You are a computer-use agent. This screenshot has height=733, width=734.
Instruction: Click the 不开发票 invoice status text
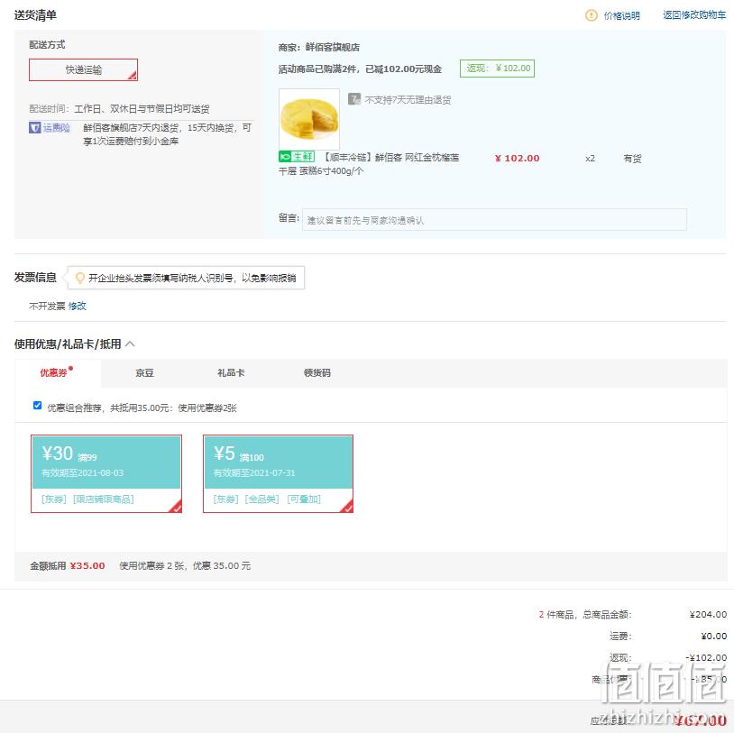(x=47, y=307)
